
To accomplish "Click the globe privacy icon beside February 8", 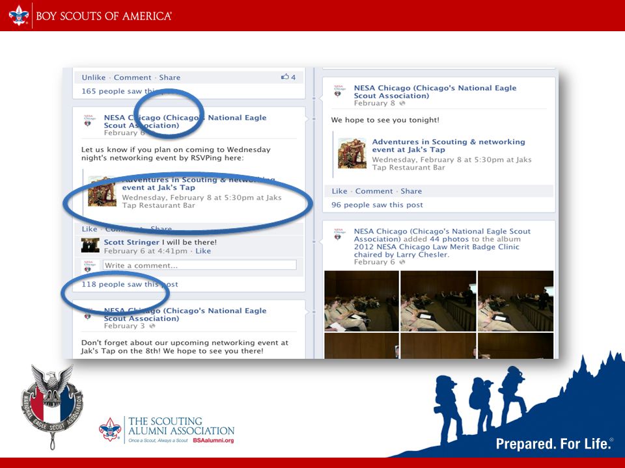I will pos(402,103).
